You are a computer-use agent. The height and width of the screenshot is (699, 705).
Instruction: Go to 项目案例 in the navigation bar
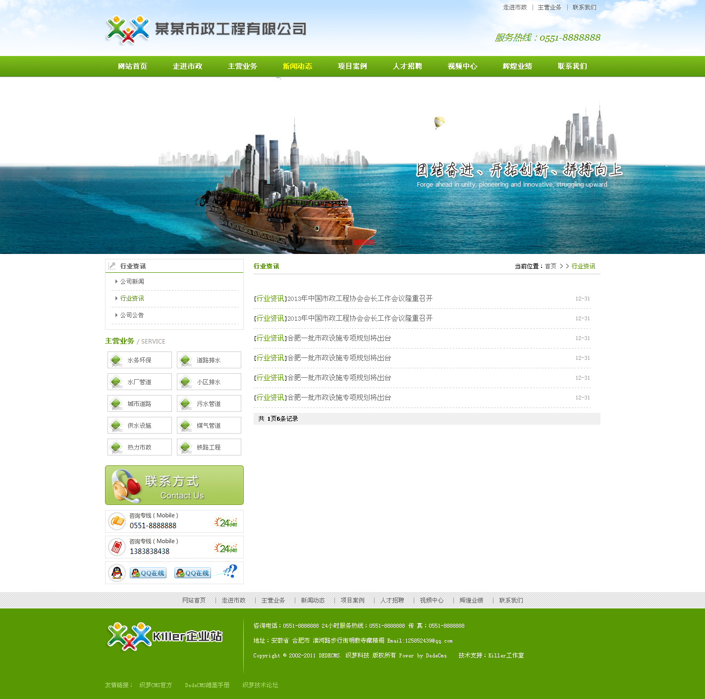352,66
